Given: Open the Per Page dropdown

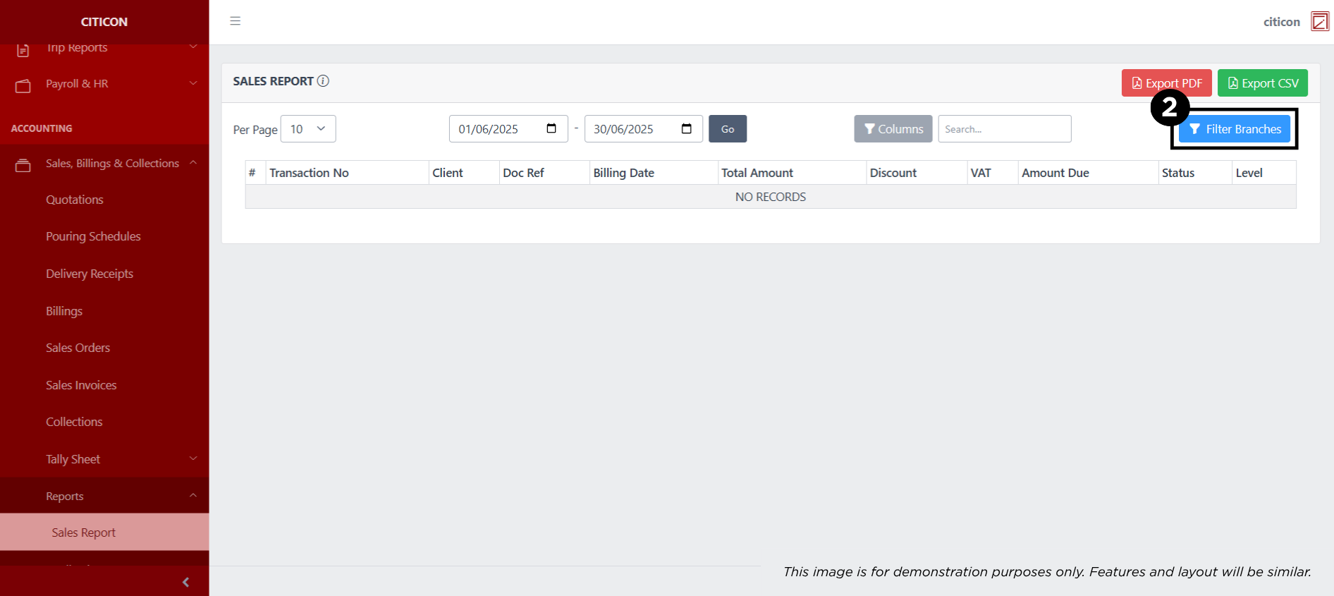Looking at the screenshot, I should click(308, 129).
